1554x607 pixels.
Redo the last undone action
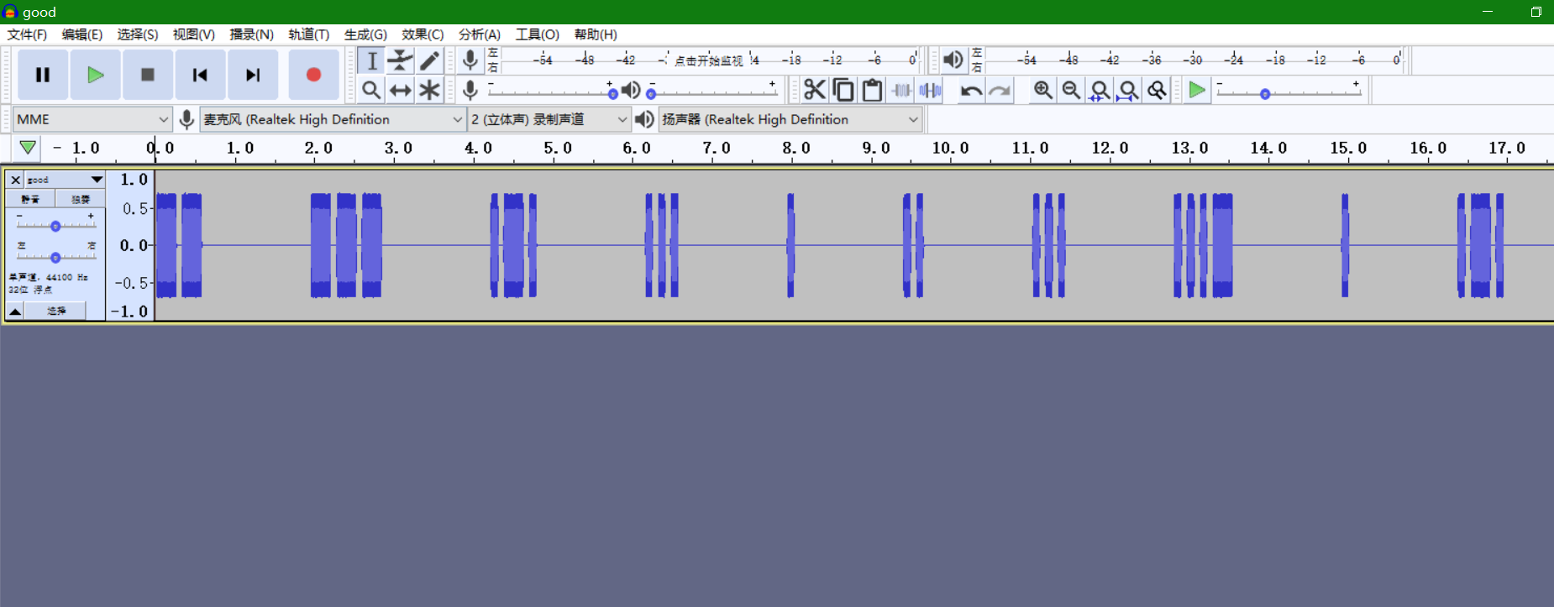point(1000,90)
